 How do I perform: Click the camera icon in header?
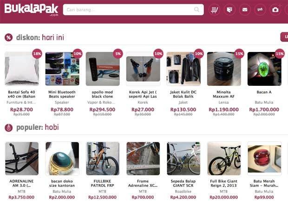point(275,10)
